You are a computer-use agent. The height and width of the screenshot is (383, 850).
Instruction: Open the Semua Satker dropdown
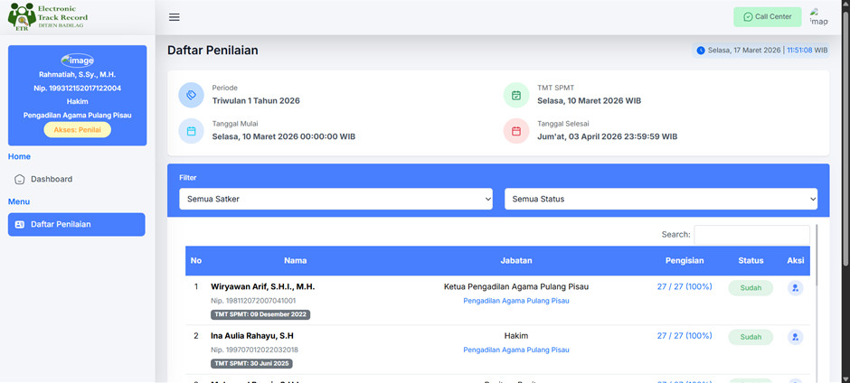pyautogui.click(x=335, y=199)
